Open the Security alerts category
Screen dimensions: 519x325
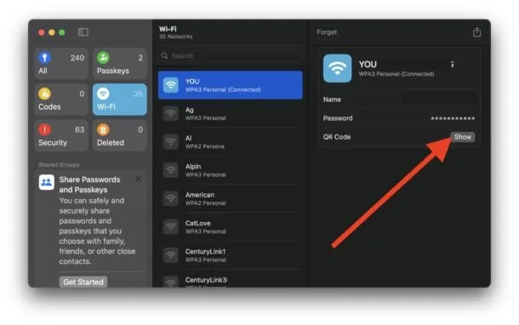click(x=61, y=135)
